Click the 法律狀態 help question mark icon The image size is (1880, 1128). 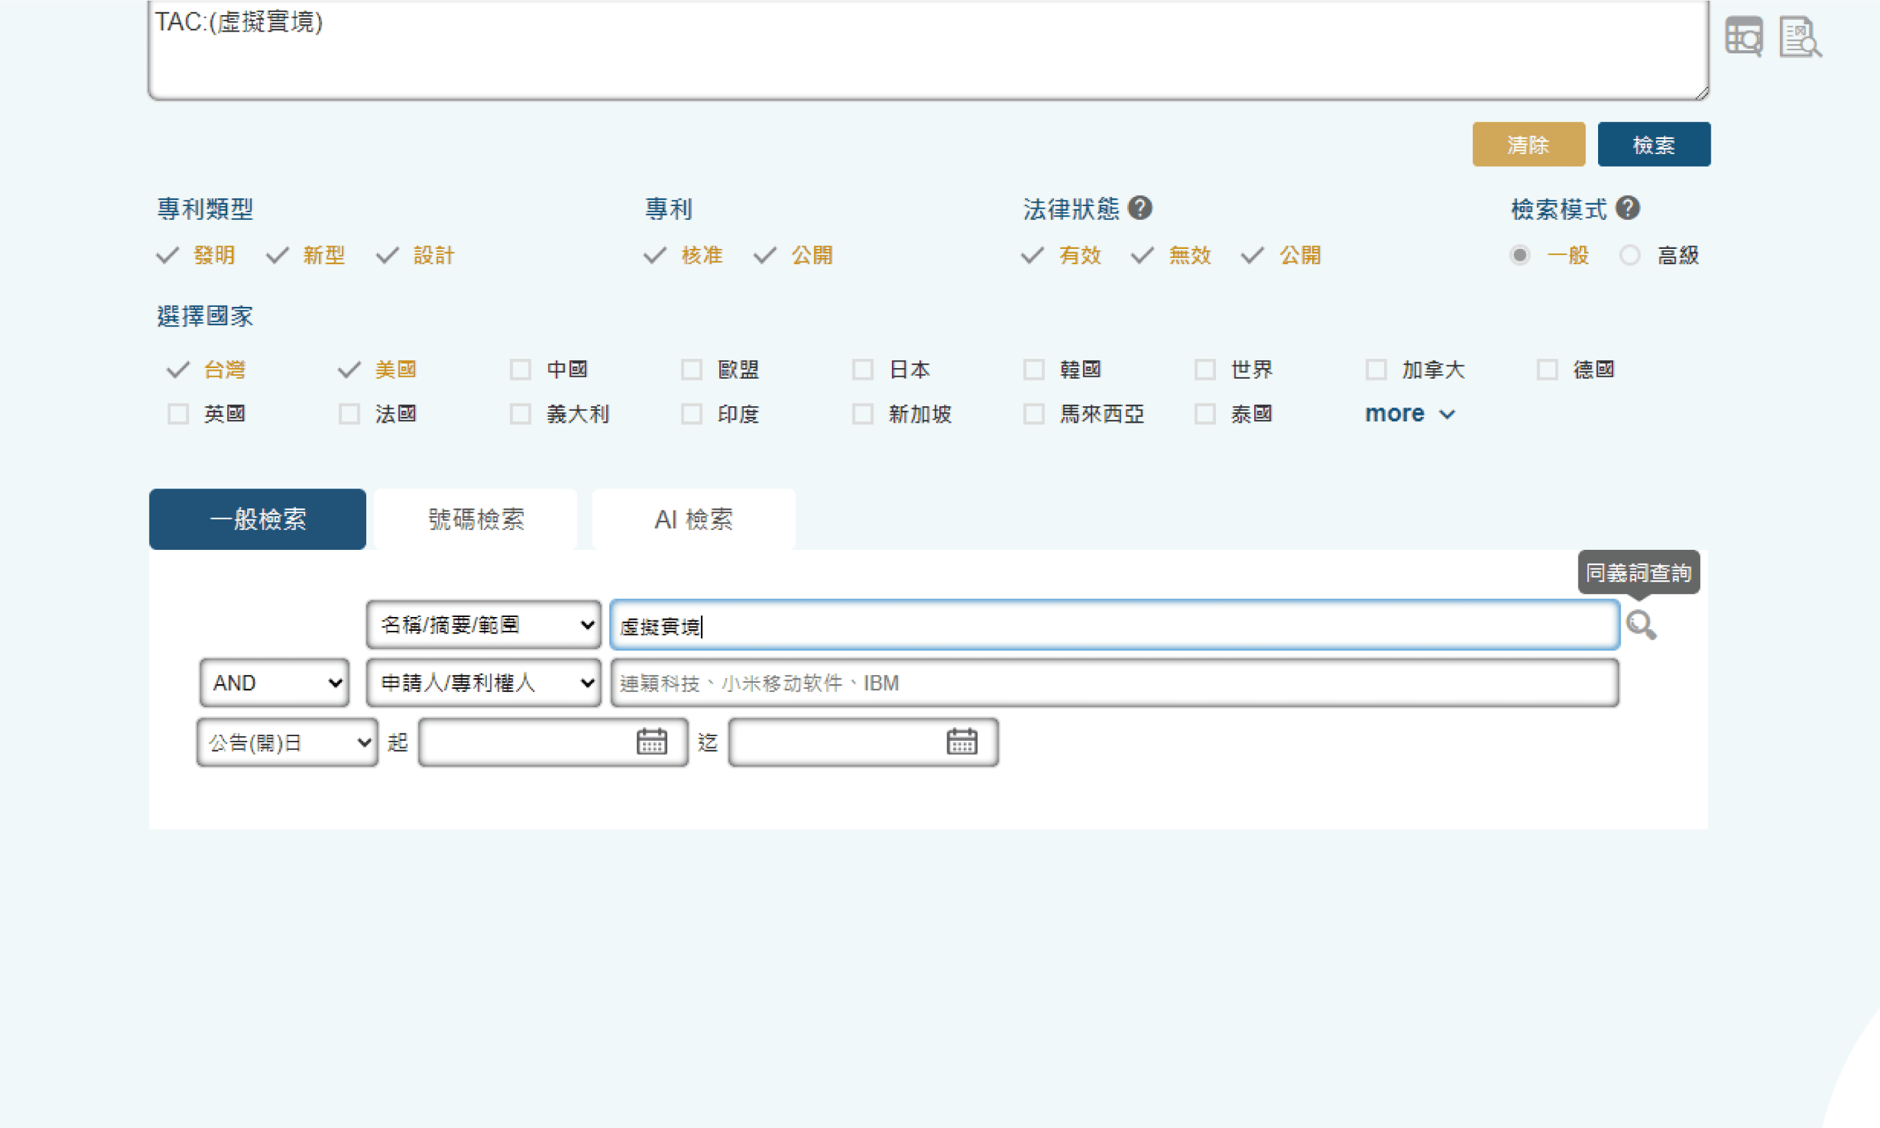[x=1140, y=207]
